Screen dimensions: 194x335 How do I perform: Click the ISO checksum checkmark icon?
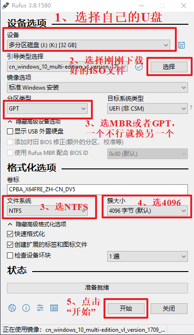coord(139,67)
